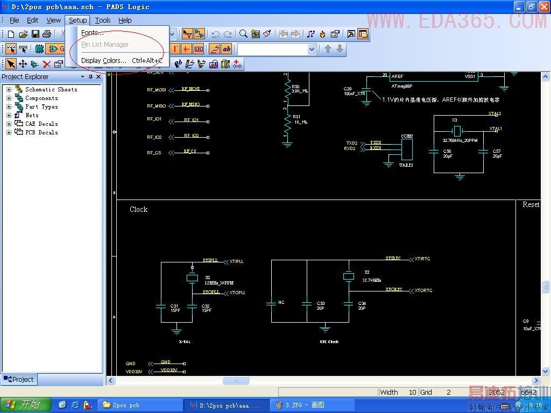Click the zoom magnifier icon

coord(243,34)
